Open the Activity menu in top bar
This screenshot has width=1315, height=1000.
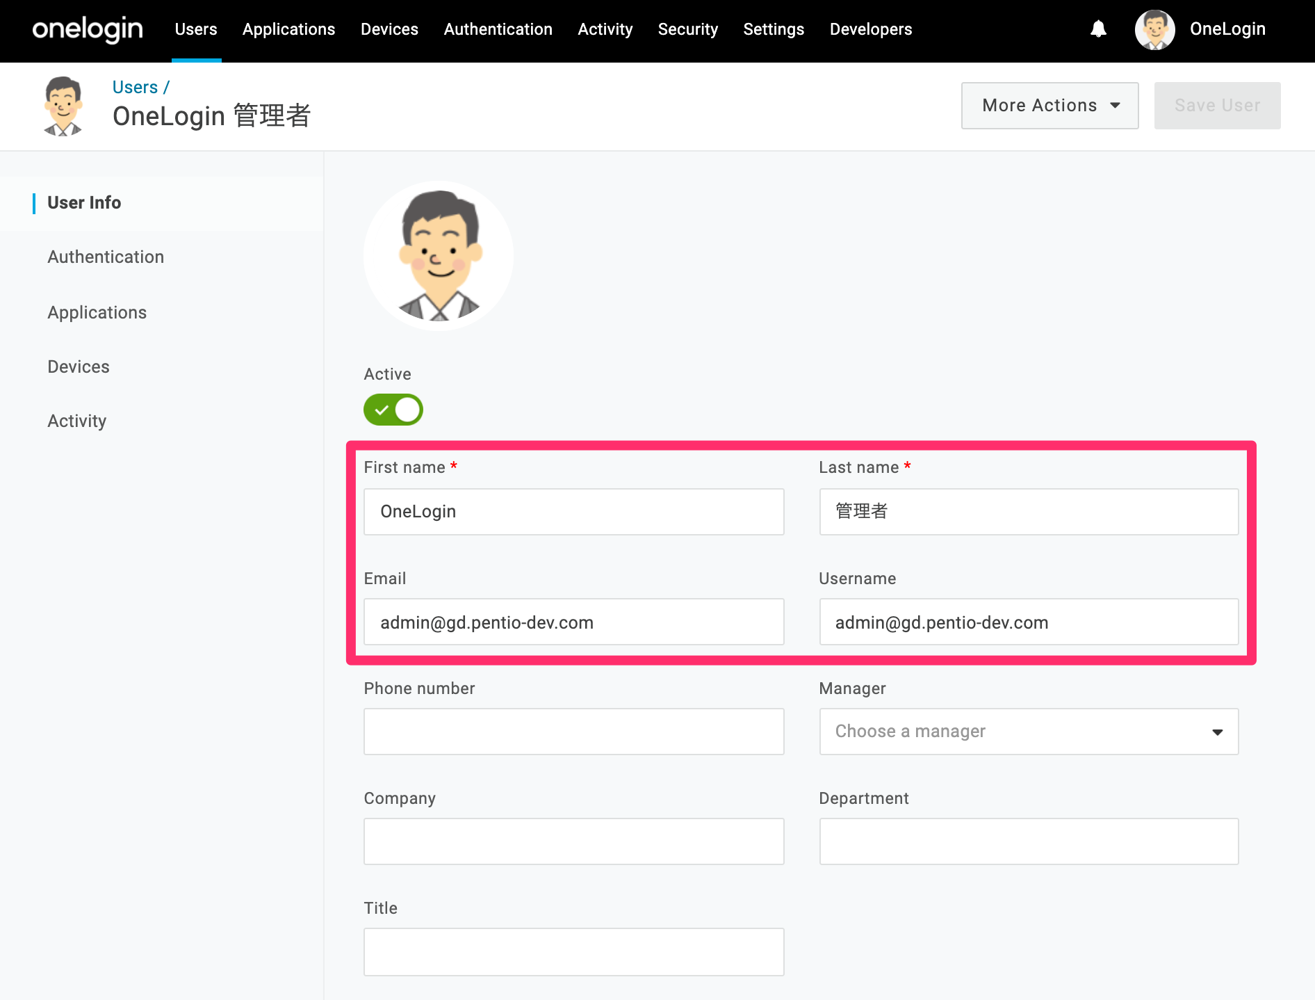coord(605,29)
